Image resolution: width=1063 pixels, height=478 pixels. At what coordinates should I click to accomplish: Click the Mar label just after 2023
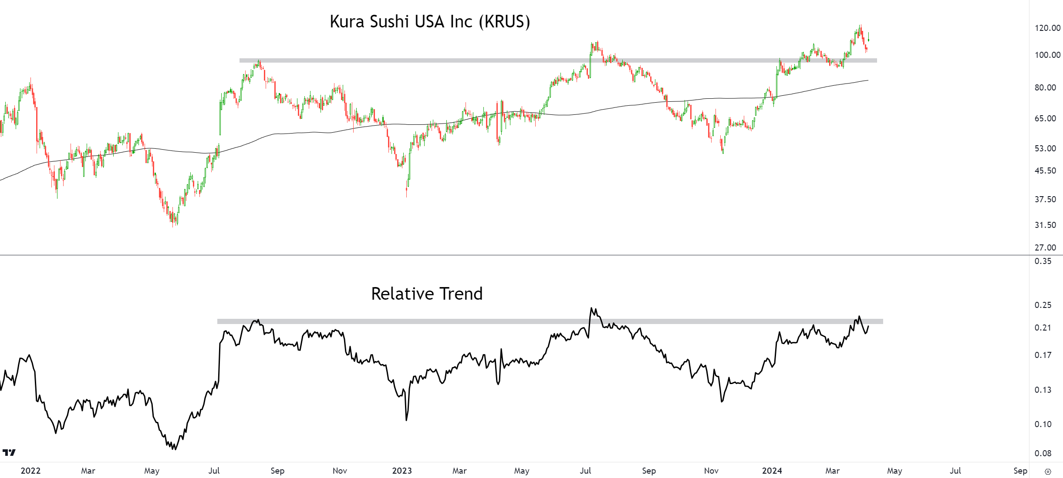click(459, 471)
